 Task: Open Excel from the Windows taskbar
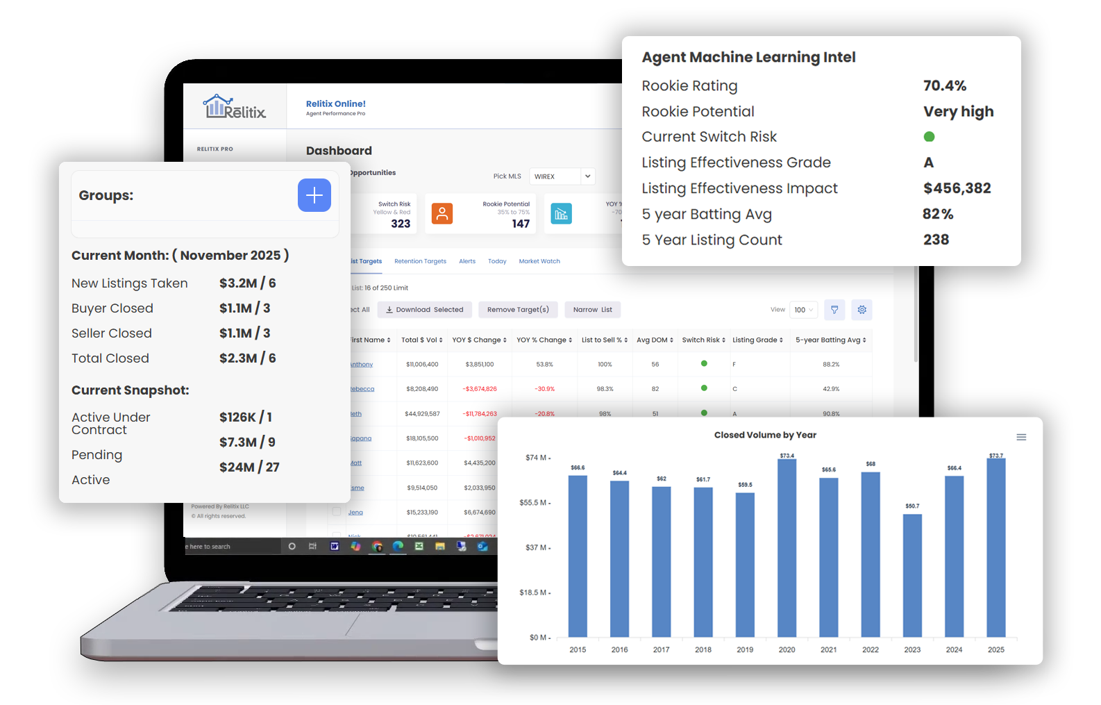click(419, 547)
